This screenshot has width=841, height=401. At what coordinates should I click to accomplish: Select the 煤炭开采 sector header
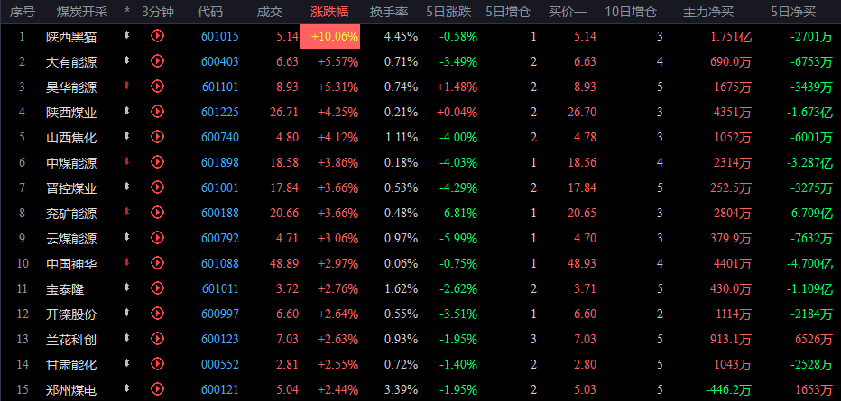81,12
